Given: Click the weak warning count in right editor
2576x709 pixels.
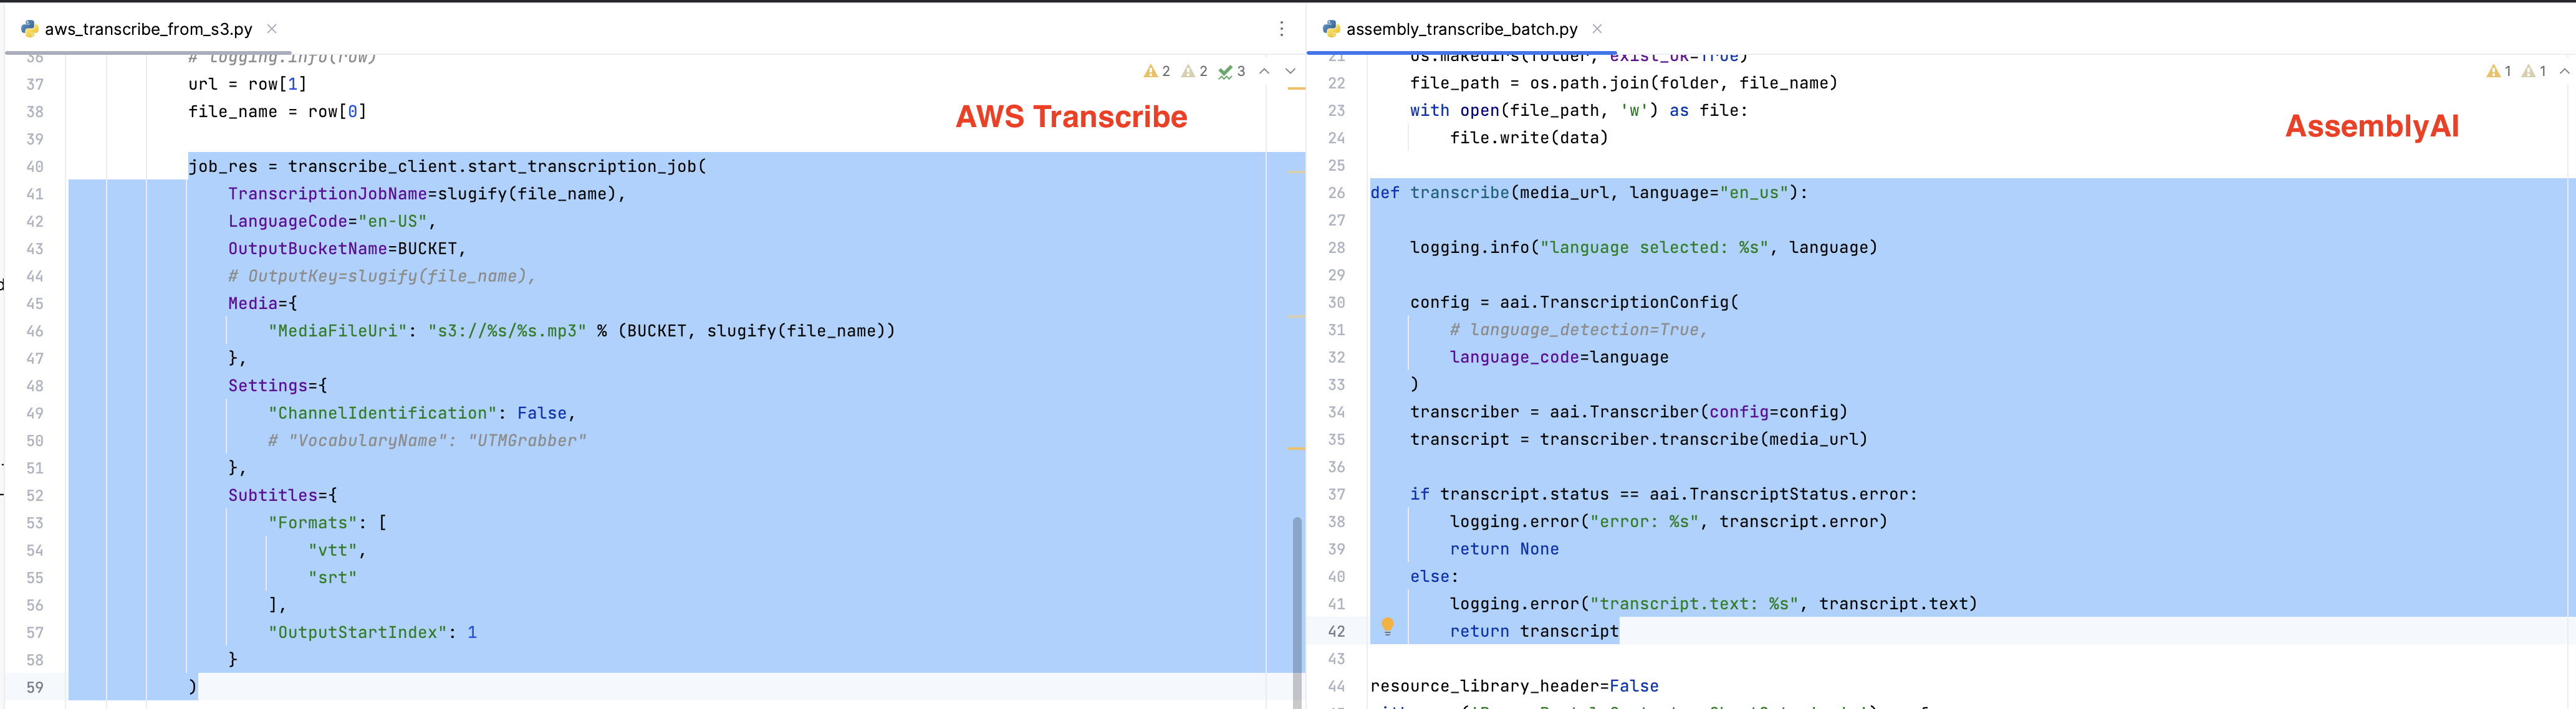Looking at the screenshot, I should pos(2534,71).
